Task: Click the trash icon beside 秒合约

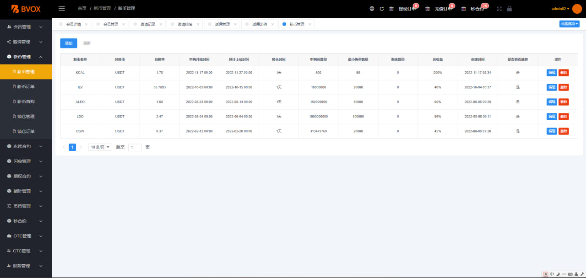Action: coord(464,9)
